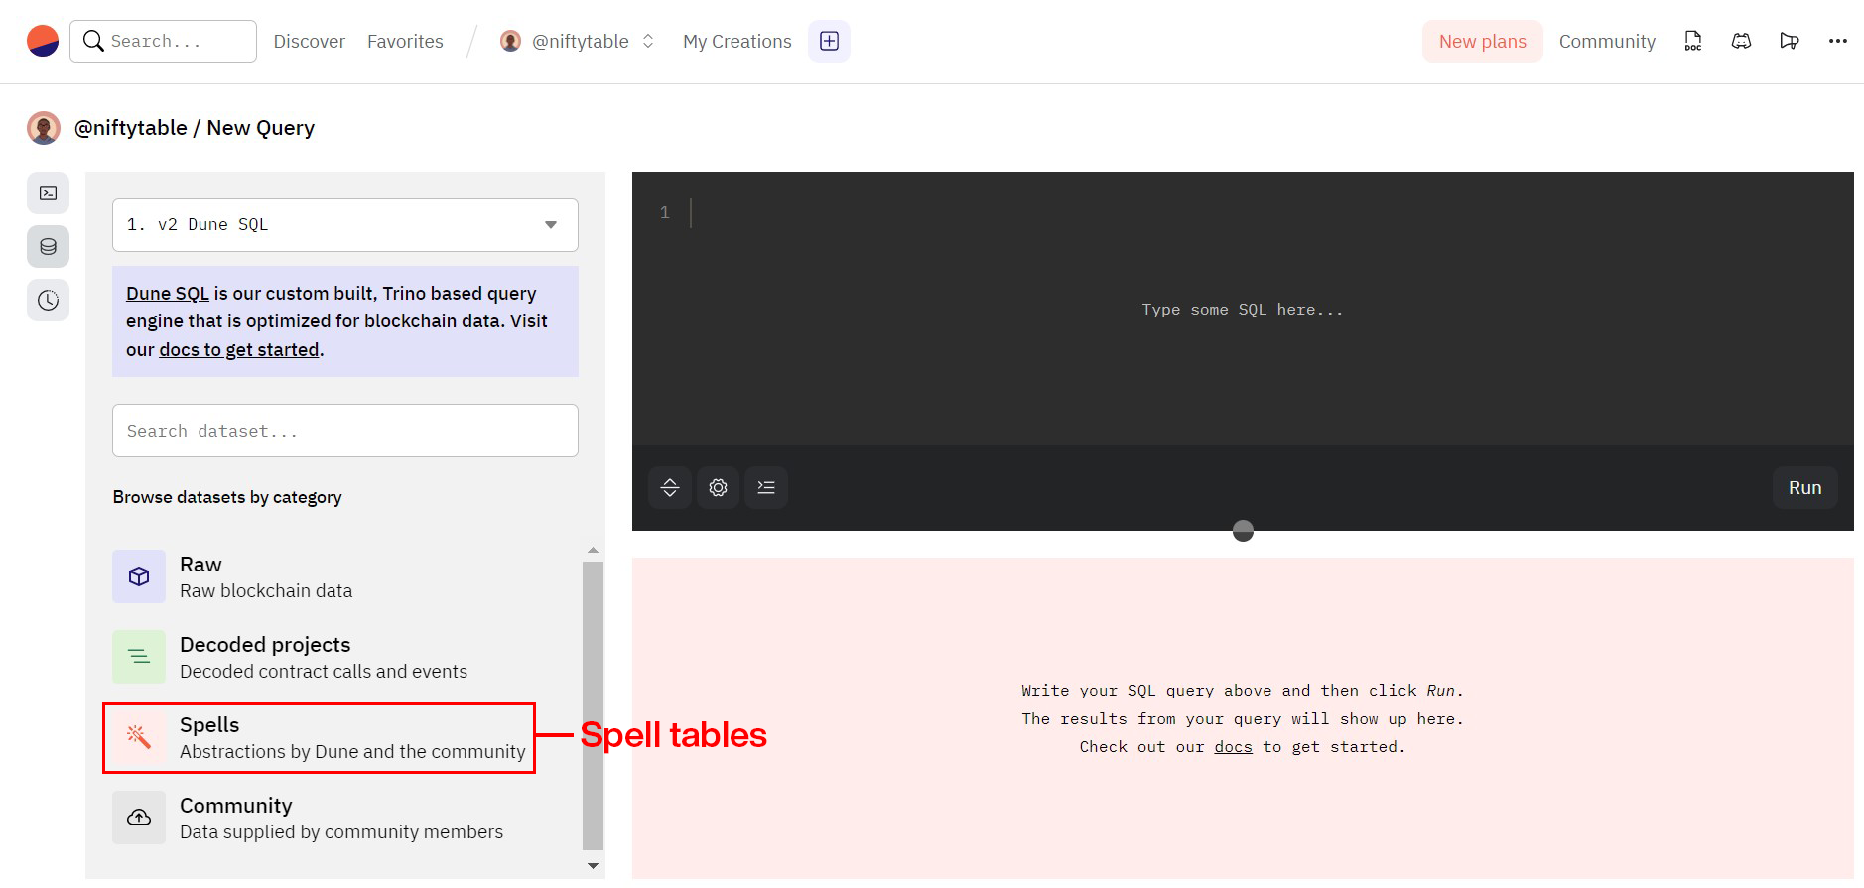
Task: Open the docs to get started link
Action: click(x=239, y=349)
